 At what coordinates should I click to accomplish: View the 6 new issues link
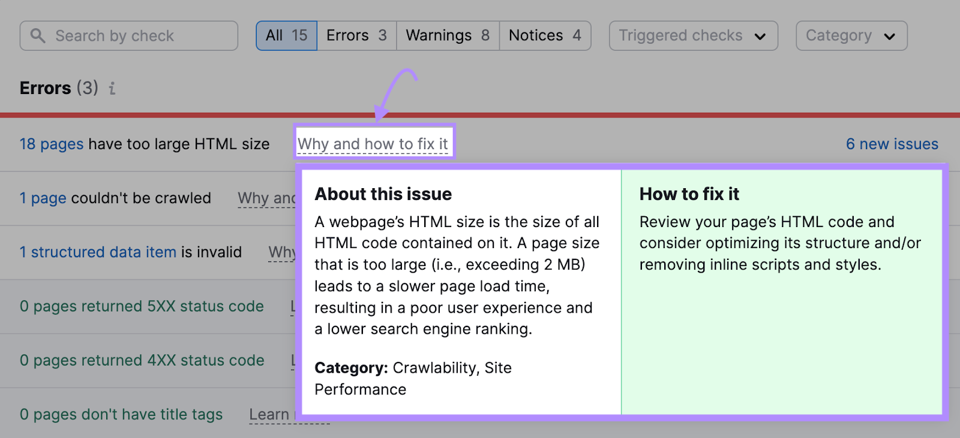[x=892, y=144]
